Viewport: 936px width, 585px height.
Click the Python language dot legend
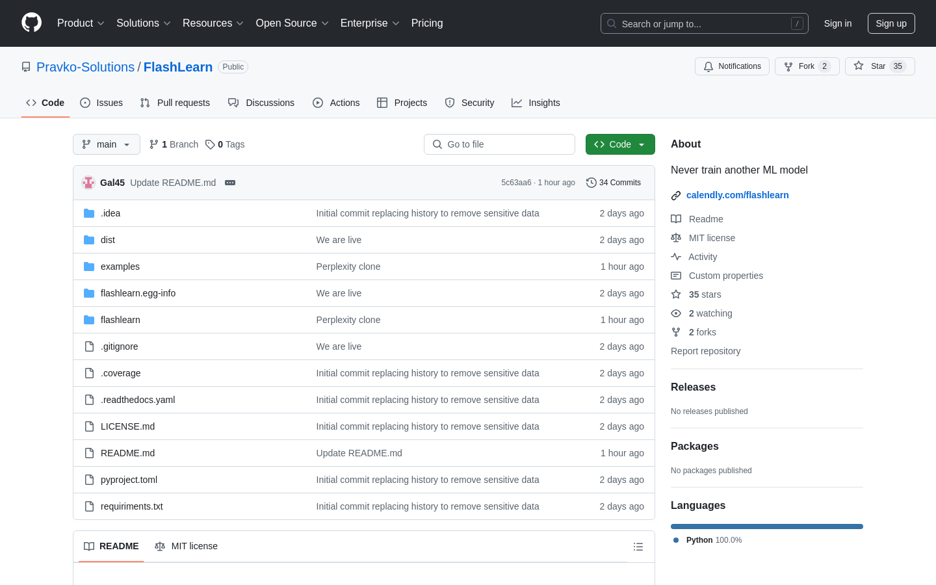tap(676, 540)
